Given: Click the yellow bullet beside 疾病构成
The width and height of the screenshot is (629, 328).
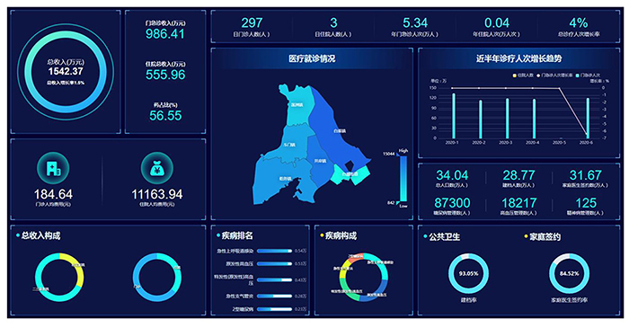Looking at the screenshot, I should [322, 235].
